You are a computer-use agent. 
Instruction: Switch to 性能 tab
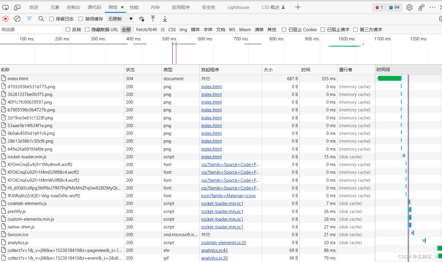(134, 7)
